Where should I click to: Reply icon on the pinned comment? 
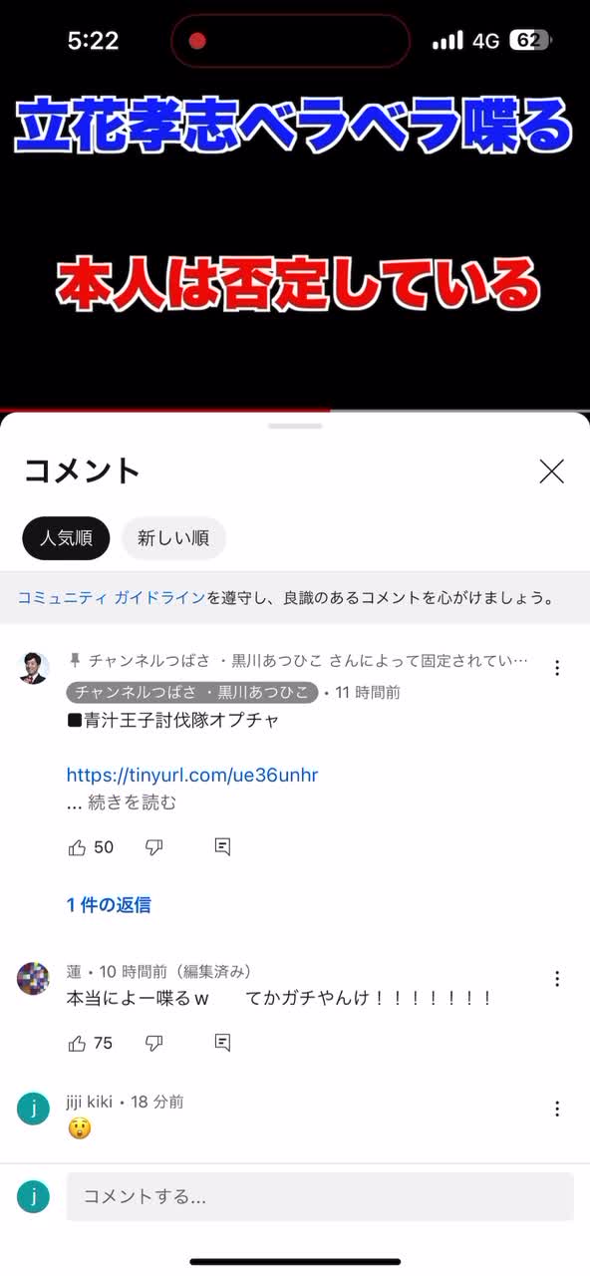pos(222,847)
